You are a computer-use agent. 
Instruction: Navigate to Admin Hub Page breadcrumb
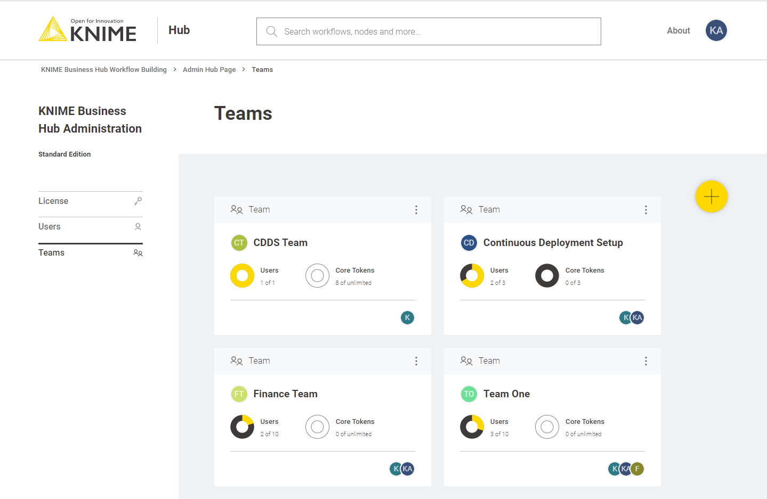(209, 70)
